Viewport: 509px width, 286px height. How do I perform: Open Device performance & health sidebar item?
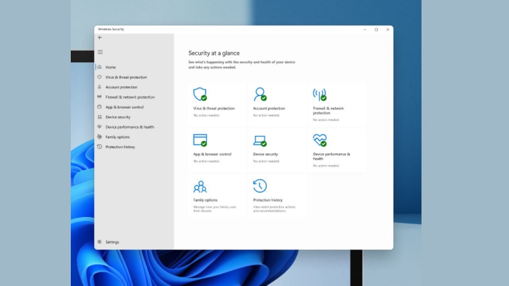130,127
